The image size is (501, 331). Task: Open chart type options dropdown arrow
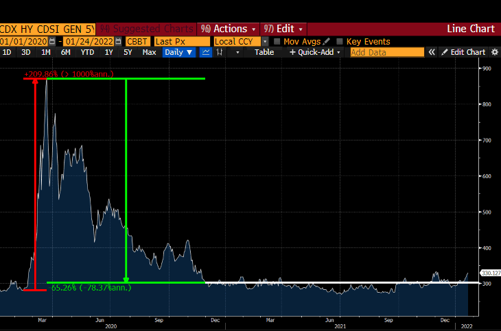pos(237,52)
